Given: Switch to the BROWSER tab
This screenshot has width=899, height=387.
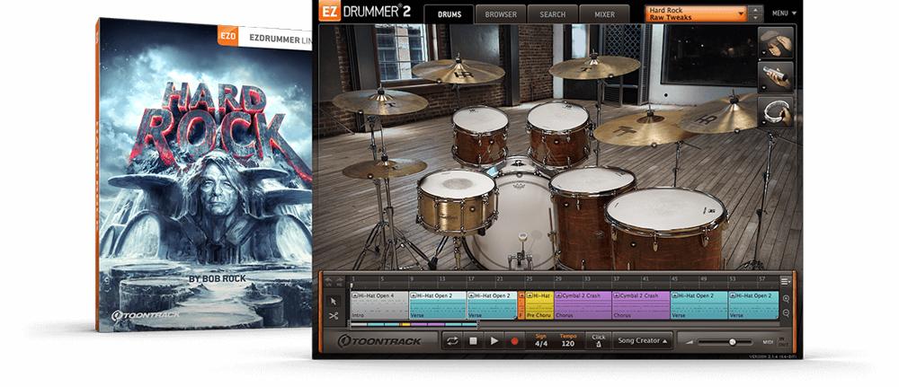Looking at the screenshot, I should point(501,13).
